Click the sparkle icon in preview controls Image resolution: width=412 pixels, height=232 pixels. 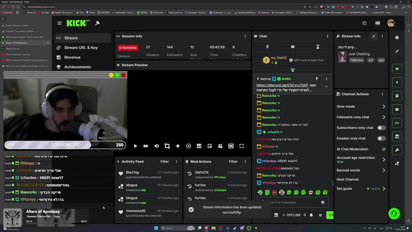(178, 146)
